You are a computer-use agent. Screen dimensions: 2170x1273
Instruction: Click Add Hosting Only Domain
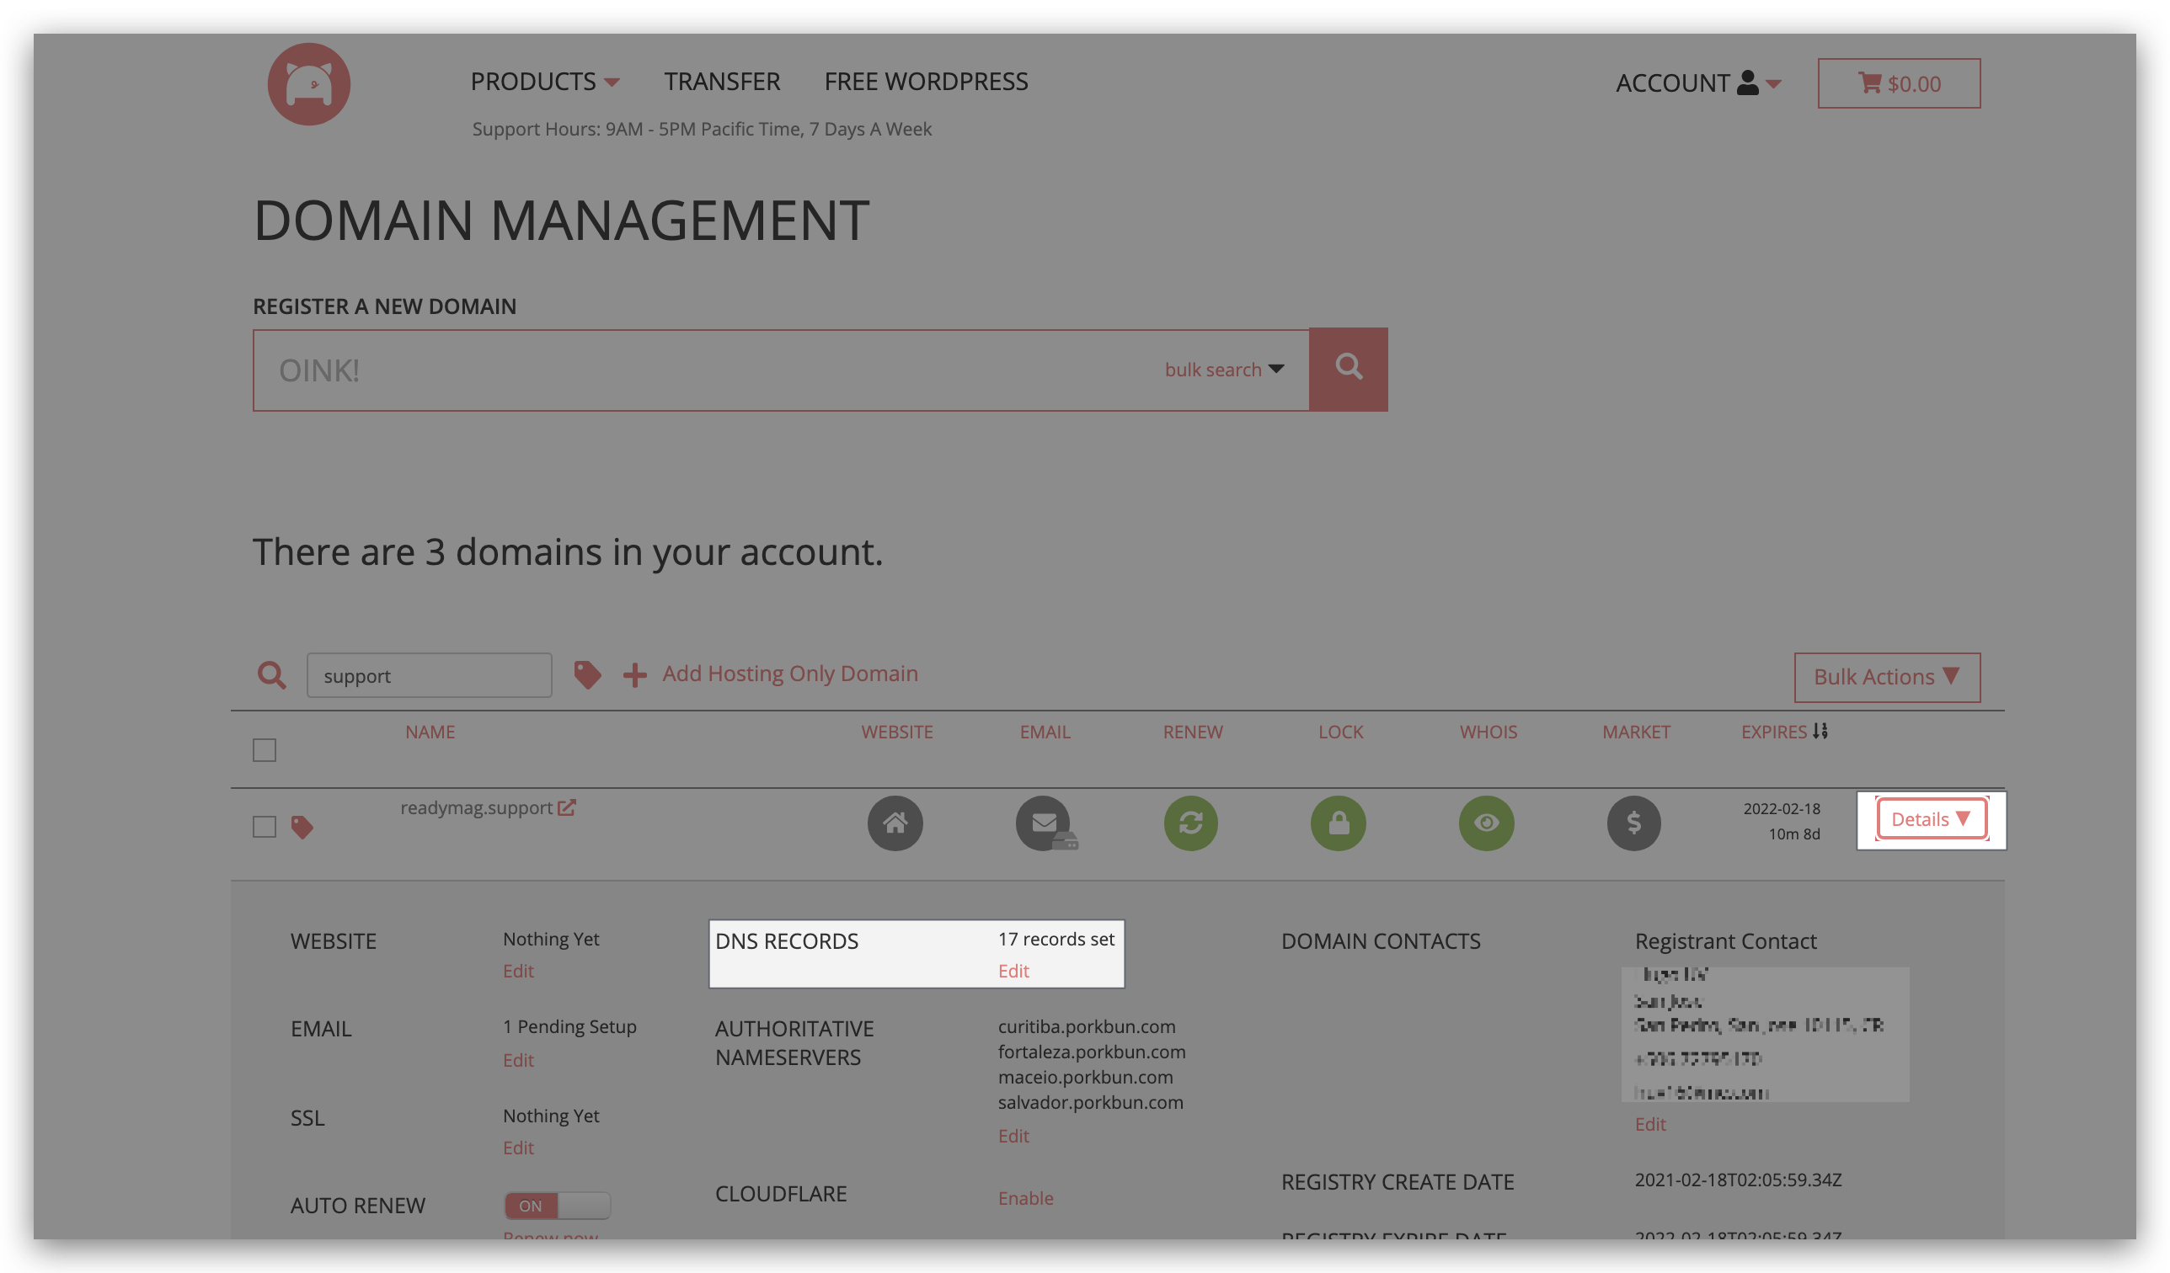pos(788,673)
